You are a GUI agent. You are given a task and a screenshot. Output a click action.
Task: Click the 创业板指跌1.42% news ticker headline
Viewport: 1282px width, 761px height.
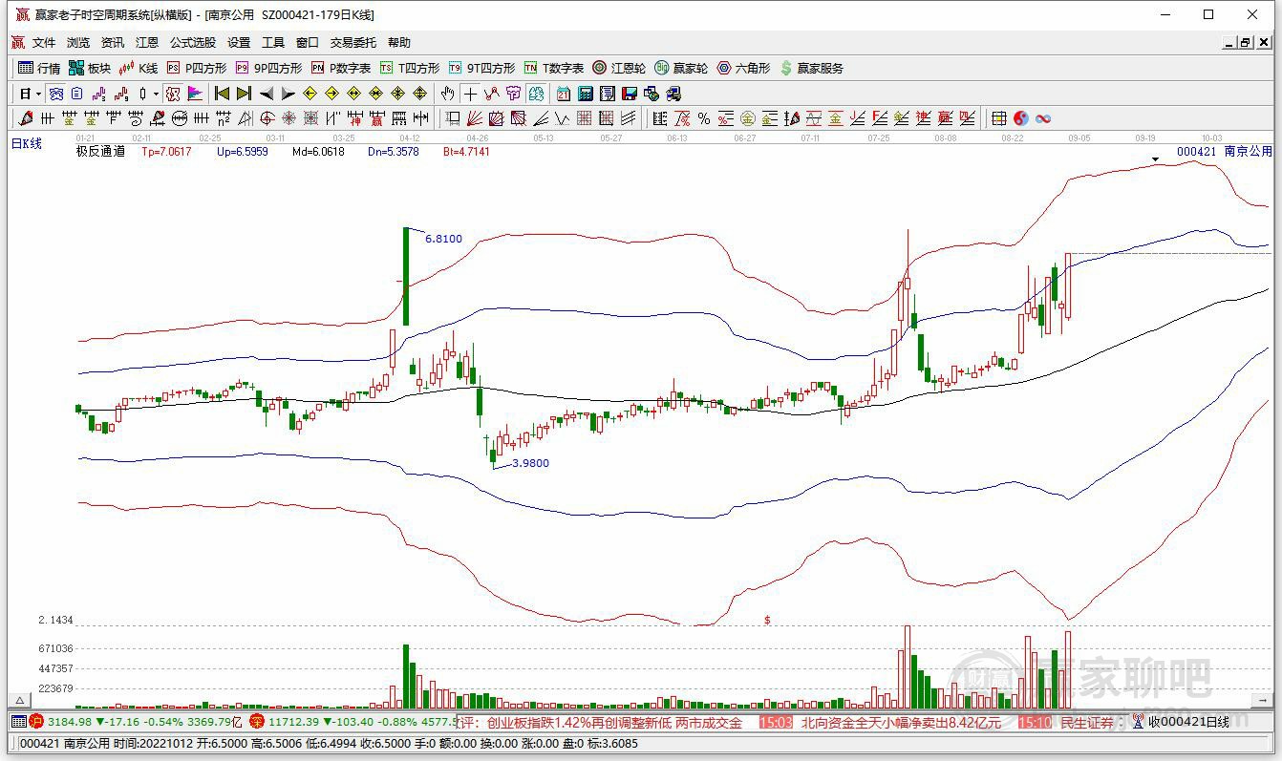pos(614,723)
